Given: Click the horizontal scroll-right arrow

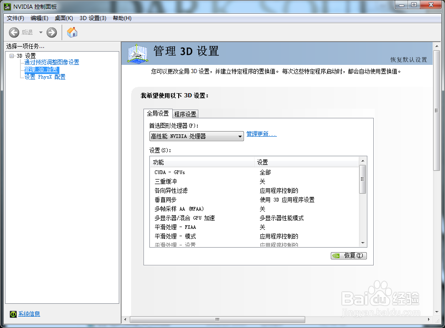Looking at the screenshot, I should click(429, 319).
